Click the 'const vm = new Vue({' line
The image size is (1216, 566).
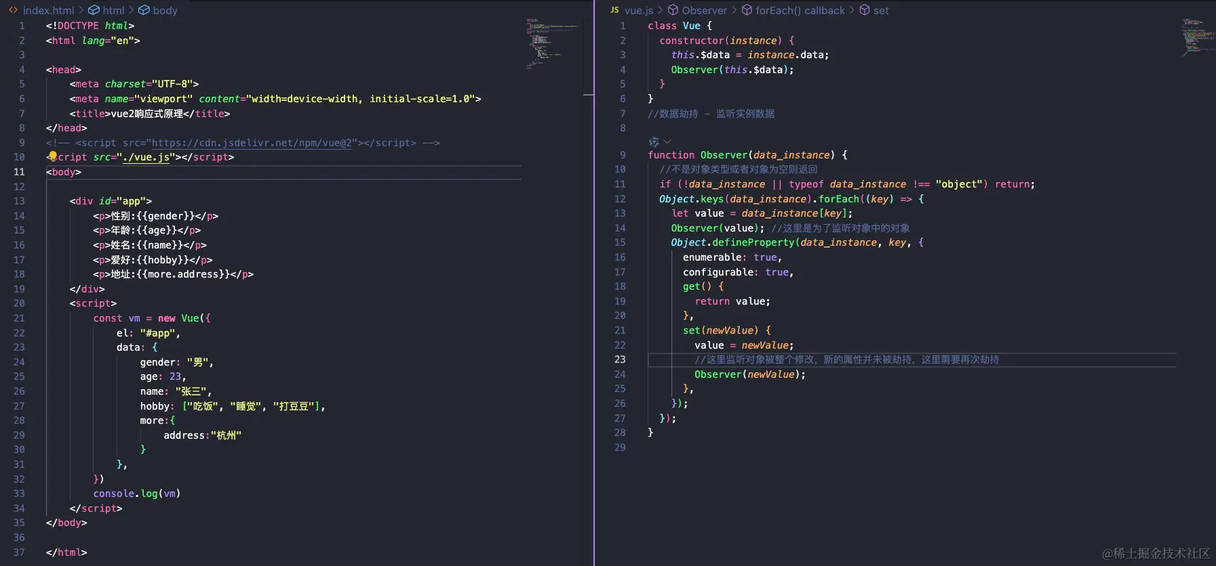tap(152, 318)
